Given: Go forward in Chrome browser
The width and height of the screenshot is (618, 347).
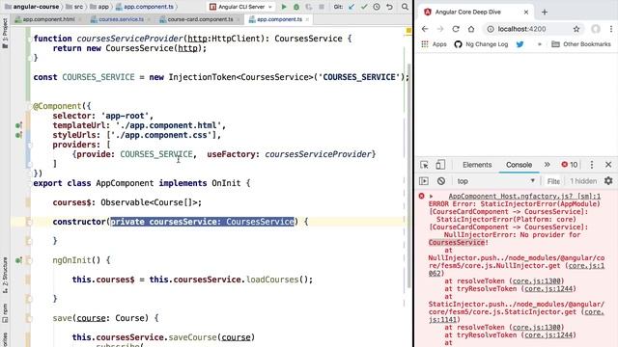Looking at the screenshot, I should pos(440,29).
